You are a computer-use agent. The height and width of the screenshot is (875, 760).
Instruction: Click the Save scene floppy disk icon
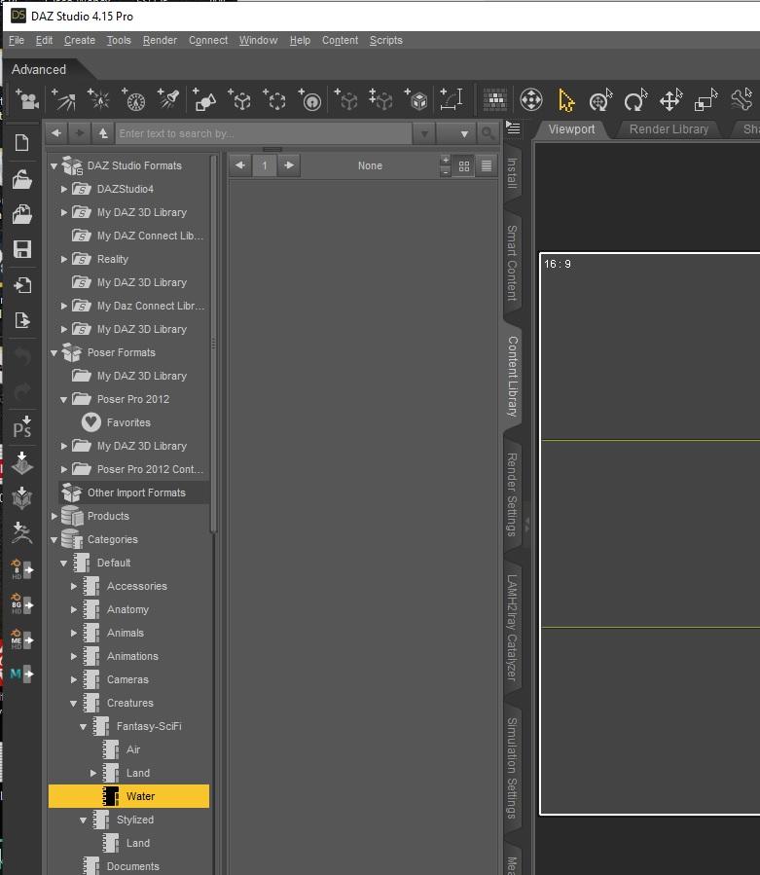point(21,249)
